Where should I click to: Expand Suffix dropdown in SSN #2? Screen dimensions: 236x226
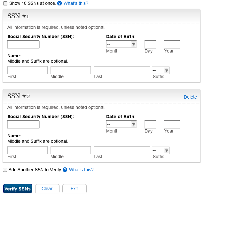click(161, 150)
